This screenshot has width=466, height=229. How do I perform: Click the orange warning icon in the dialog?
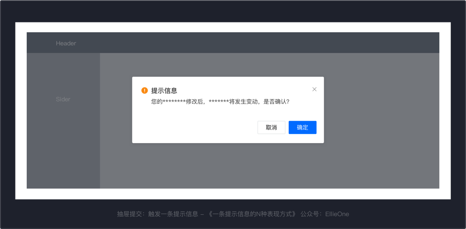pyautogui.click(x=145, y=91)
